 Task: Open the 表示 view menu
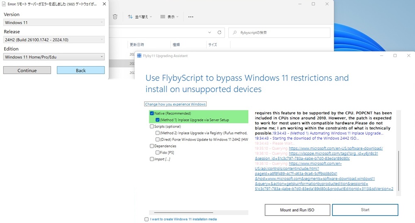tap(169, 17)
